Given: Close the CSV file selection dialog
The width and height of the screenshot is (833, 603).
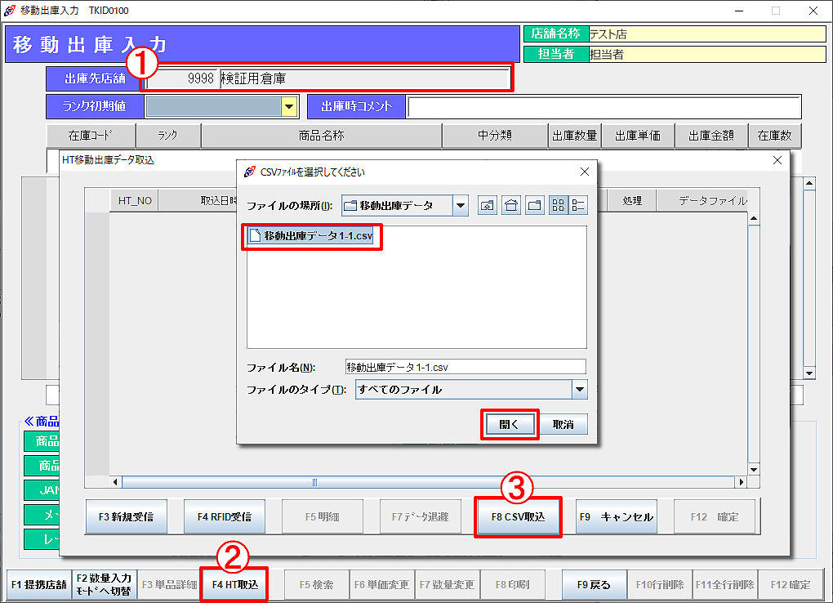Looking at the screenshot, I should coord(585,172).
